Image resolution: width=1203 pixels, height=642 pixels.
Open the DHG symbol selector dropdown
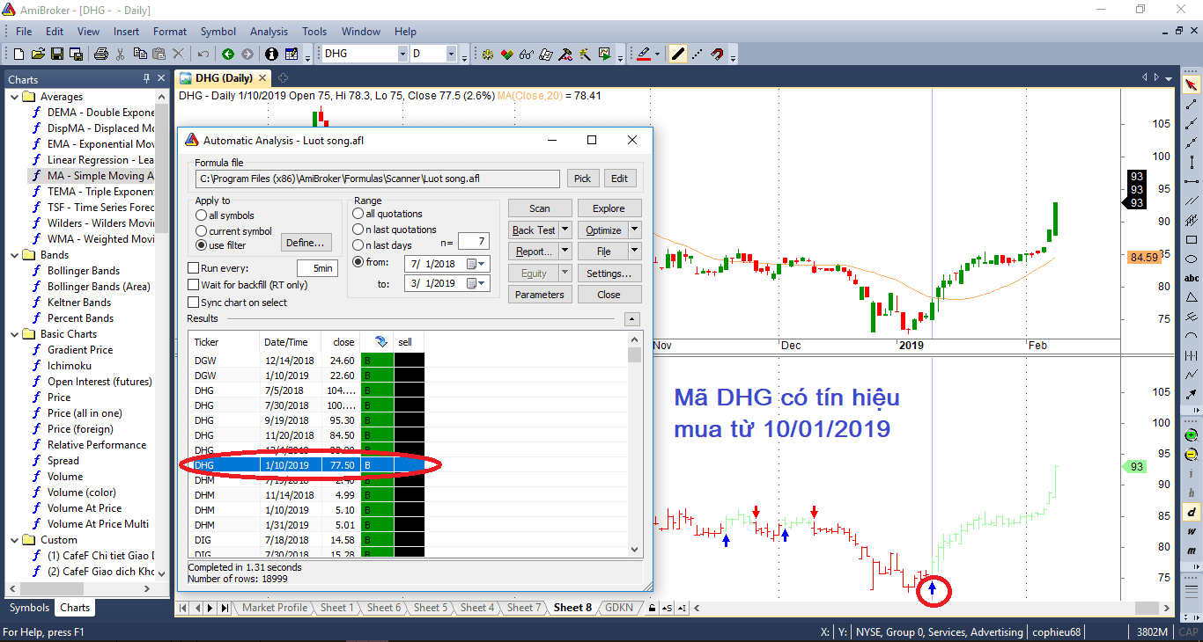tap(402, 54)
